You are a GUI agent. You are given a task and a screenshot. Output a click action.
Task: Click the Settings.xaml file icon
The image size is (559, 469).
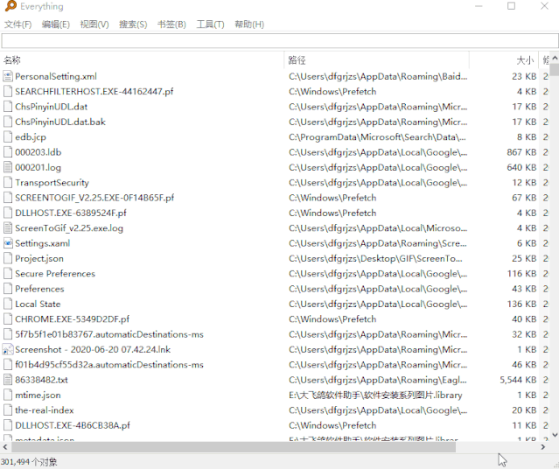coord(8,243)
